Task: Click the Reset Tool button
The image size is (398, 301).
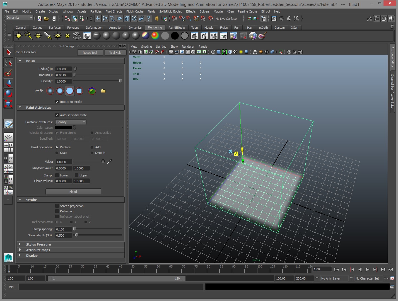Action: point(90,53)
